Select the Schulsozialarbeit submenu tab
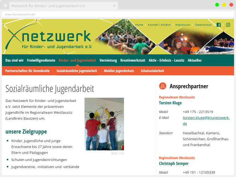The image size is (236, 177). (152, 71)
